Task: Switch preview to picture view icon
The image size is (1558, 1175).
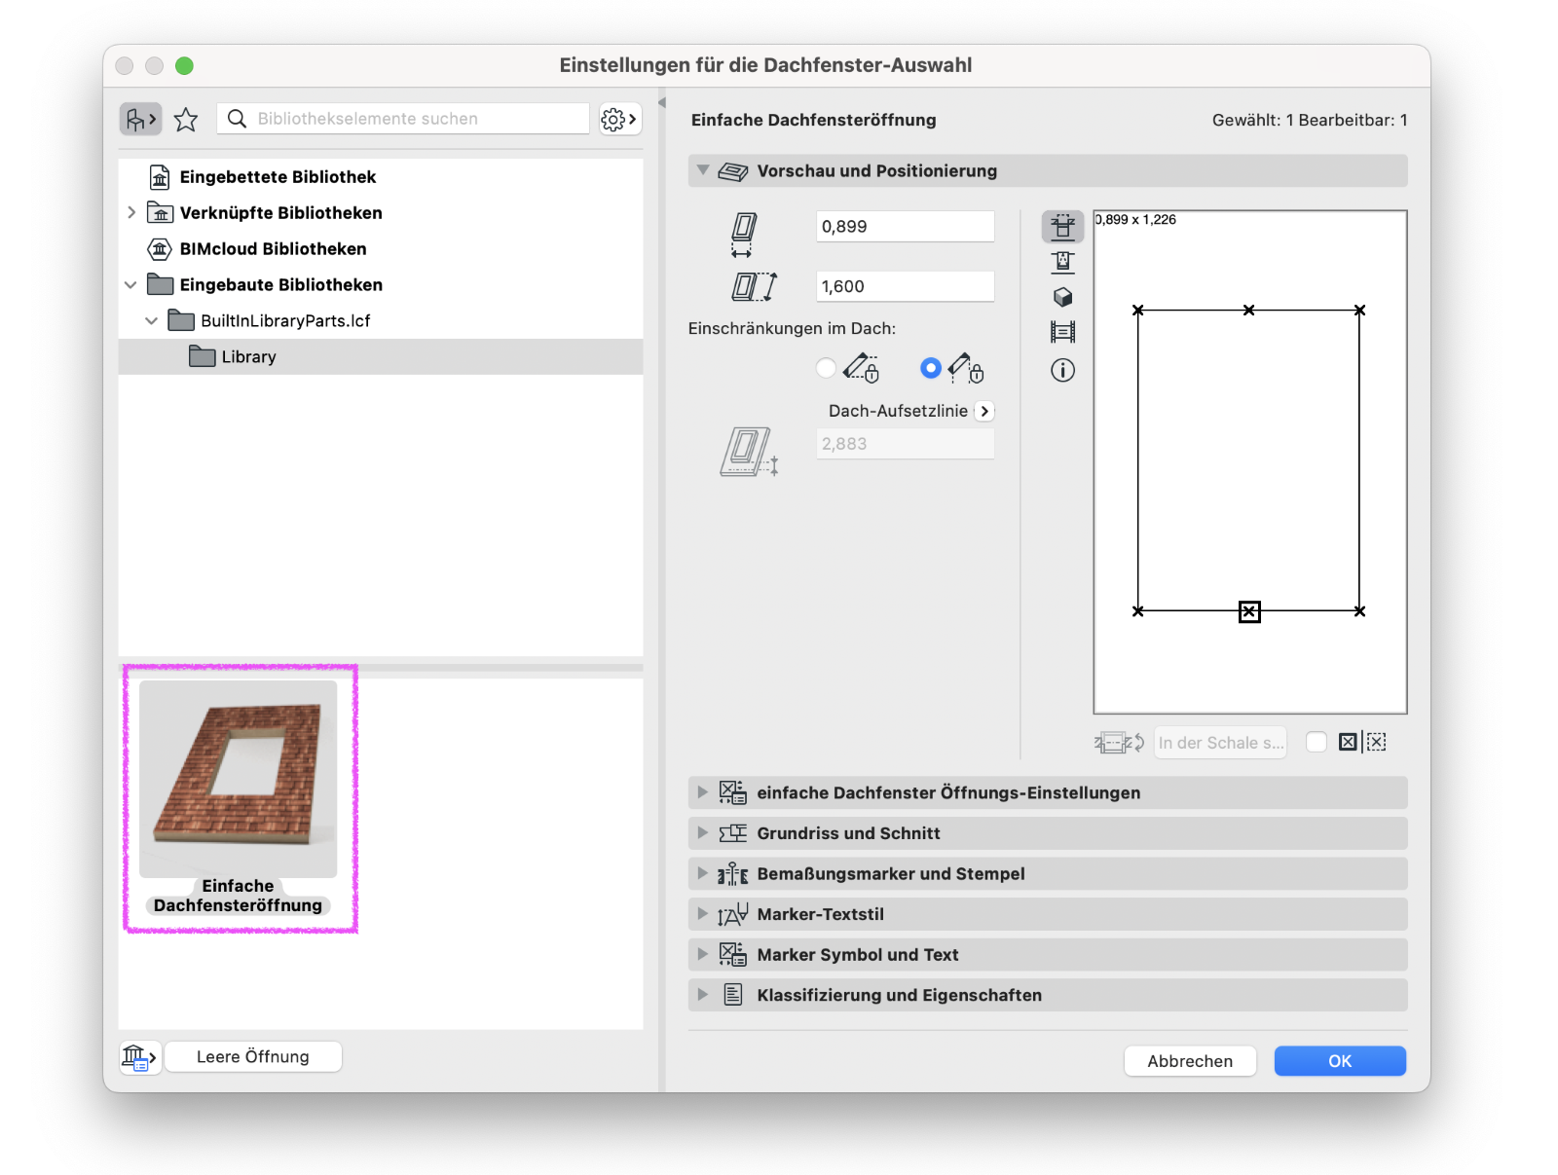Action: (1063, 332)
